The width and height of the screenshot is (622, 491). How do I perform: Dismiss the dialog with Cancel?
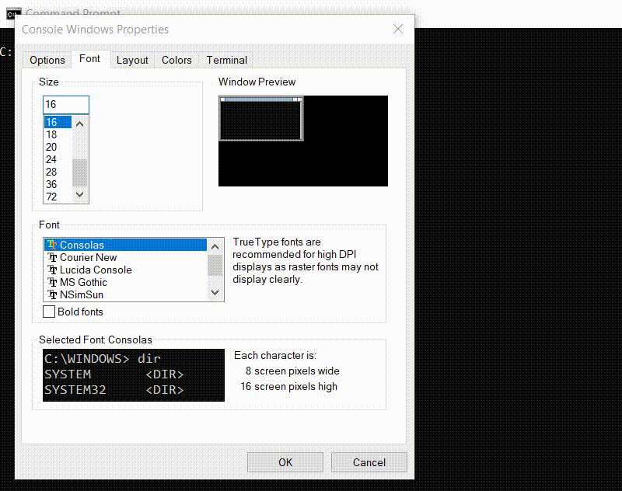point(369,461)
